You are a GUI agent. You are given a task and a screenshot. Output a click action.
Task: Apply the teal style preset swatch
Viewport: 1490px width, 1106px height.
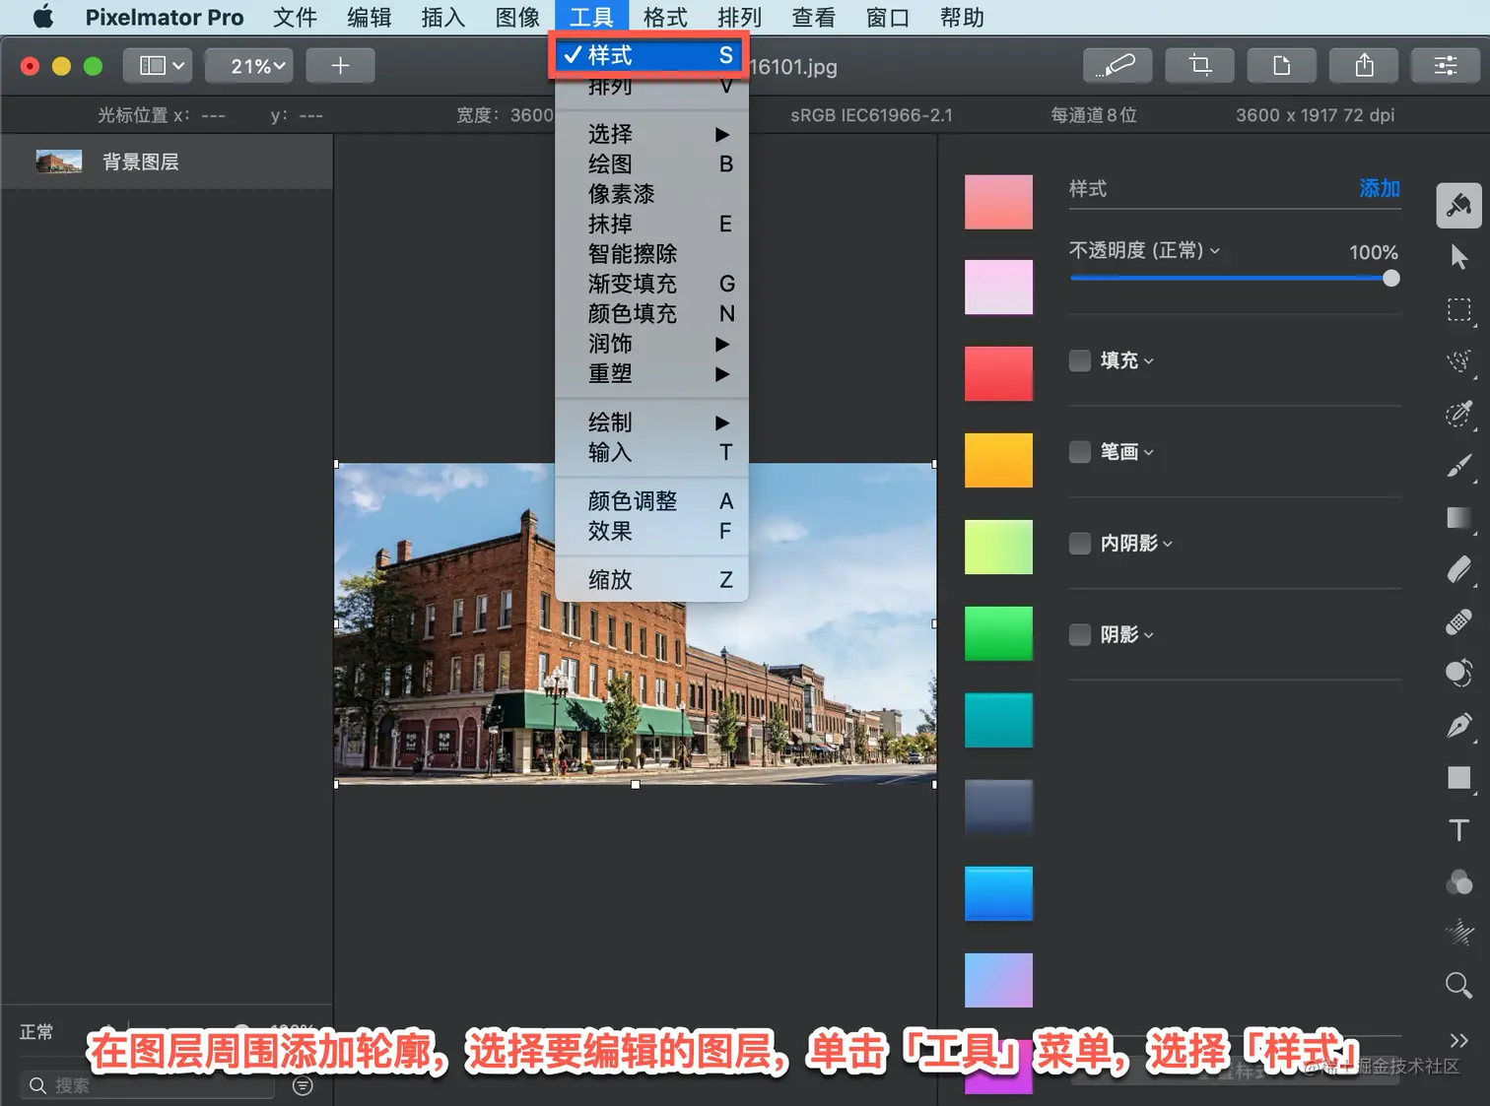pos(998,720)
